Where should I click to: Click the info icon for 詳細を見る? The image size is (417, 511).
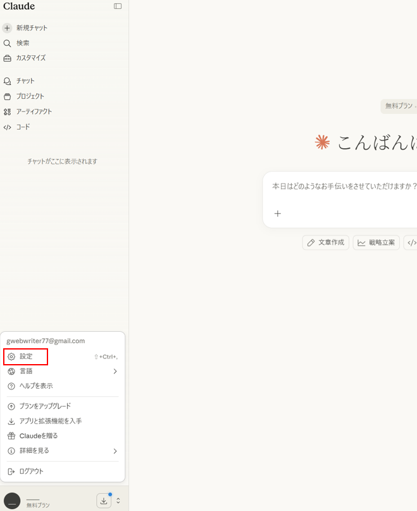11,451
